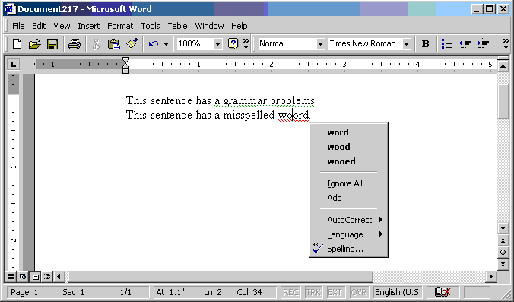Viewport: 514px width, 302px height.
Task: Expand more Standard toolbar buttons chevron
Action: point(246,43)
